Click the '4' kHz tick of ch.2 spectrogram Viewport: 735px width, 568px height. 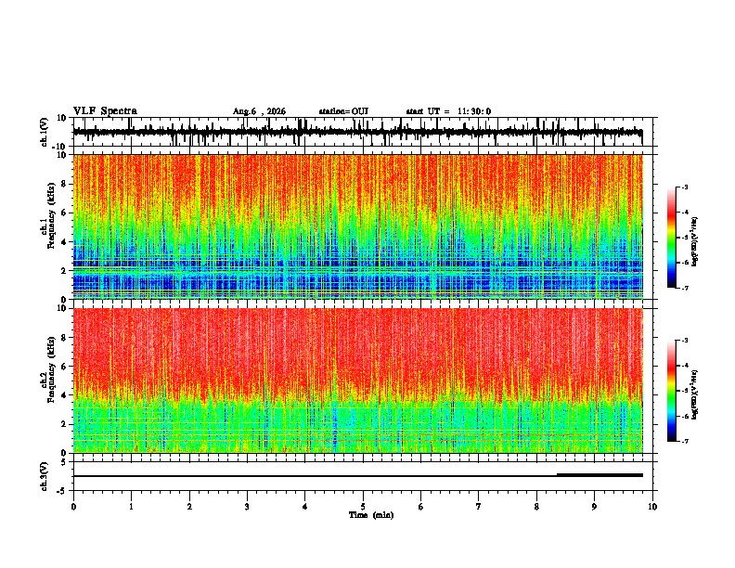pos(64,395)
